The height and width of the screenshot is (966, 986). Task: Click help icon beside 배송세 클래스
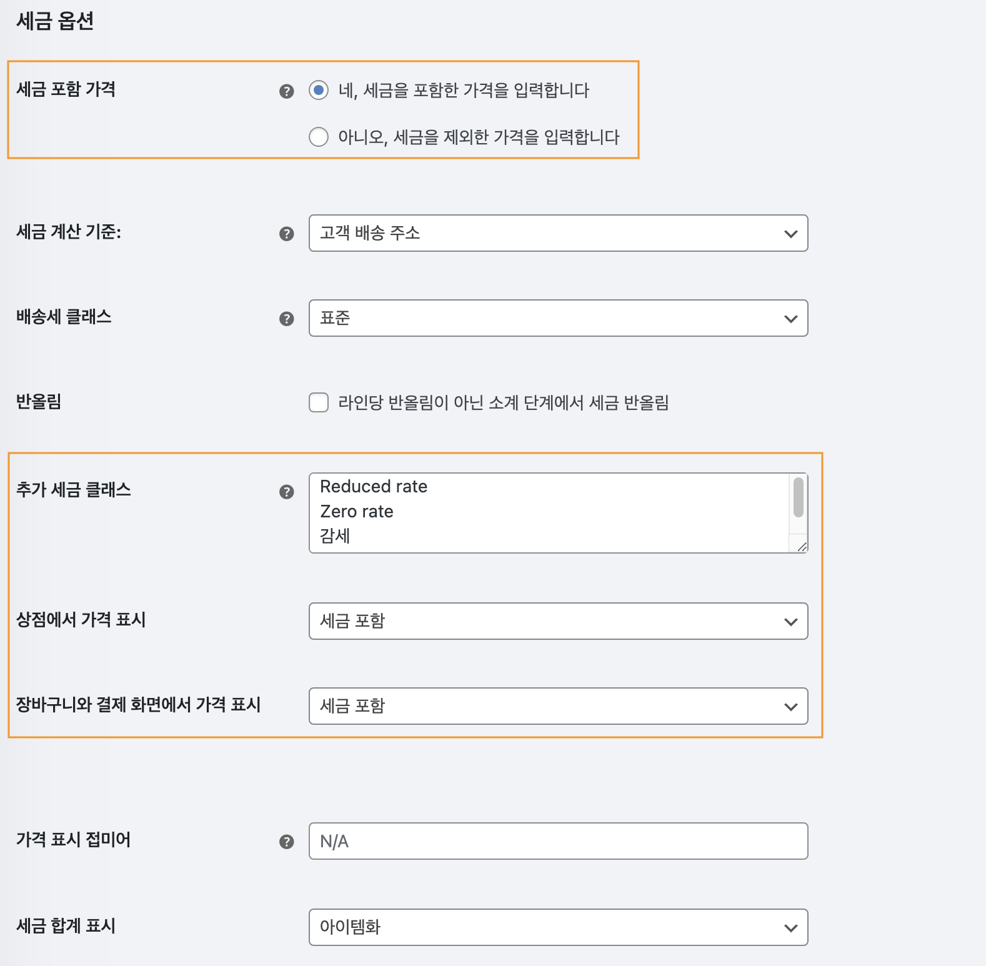pos(286,319)
